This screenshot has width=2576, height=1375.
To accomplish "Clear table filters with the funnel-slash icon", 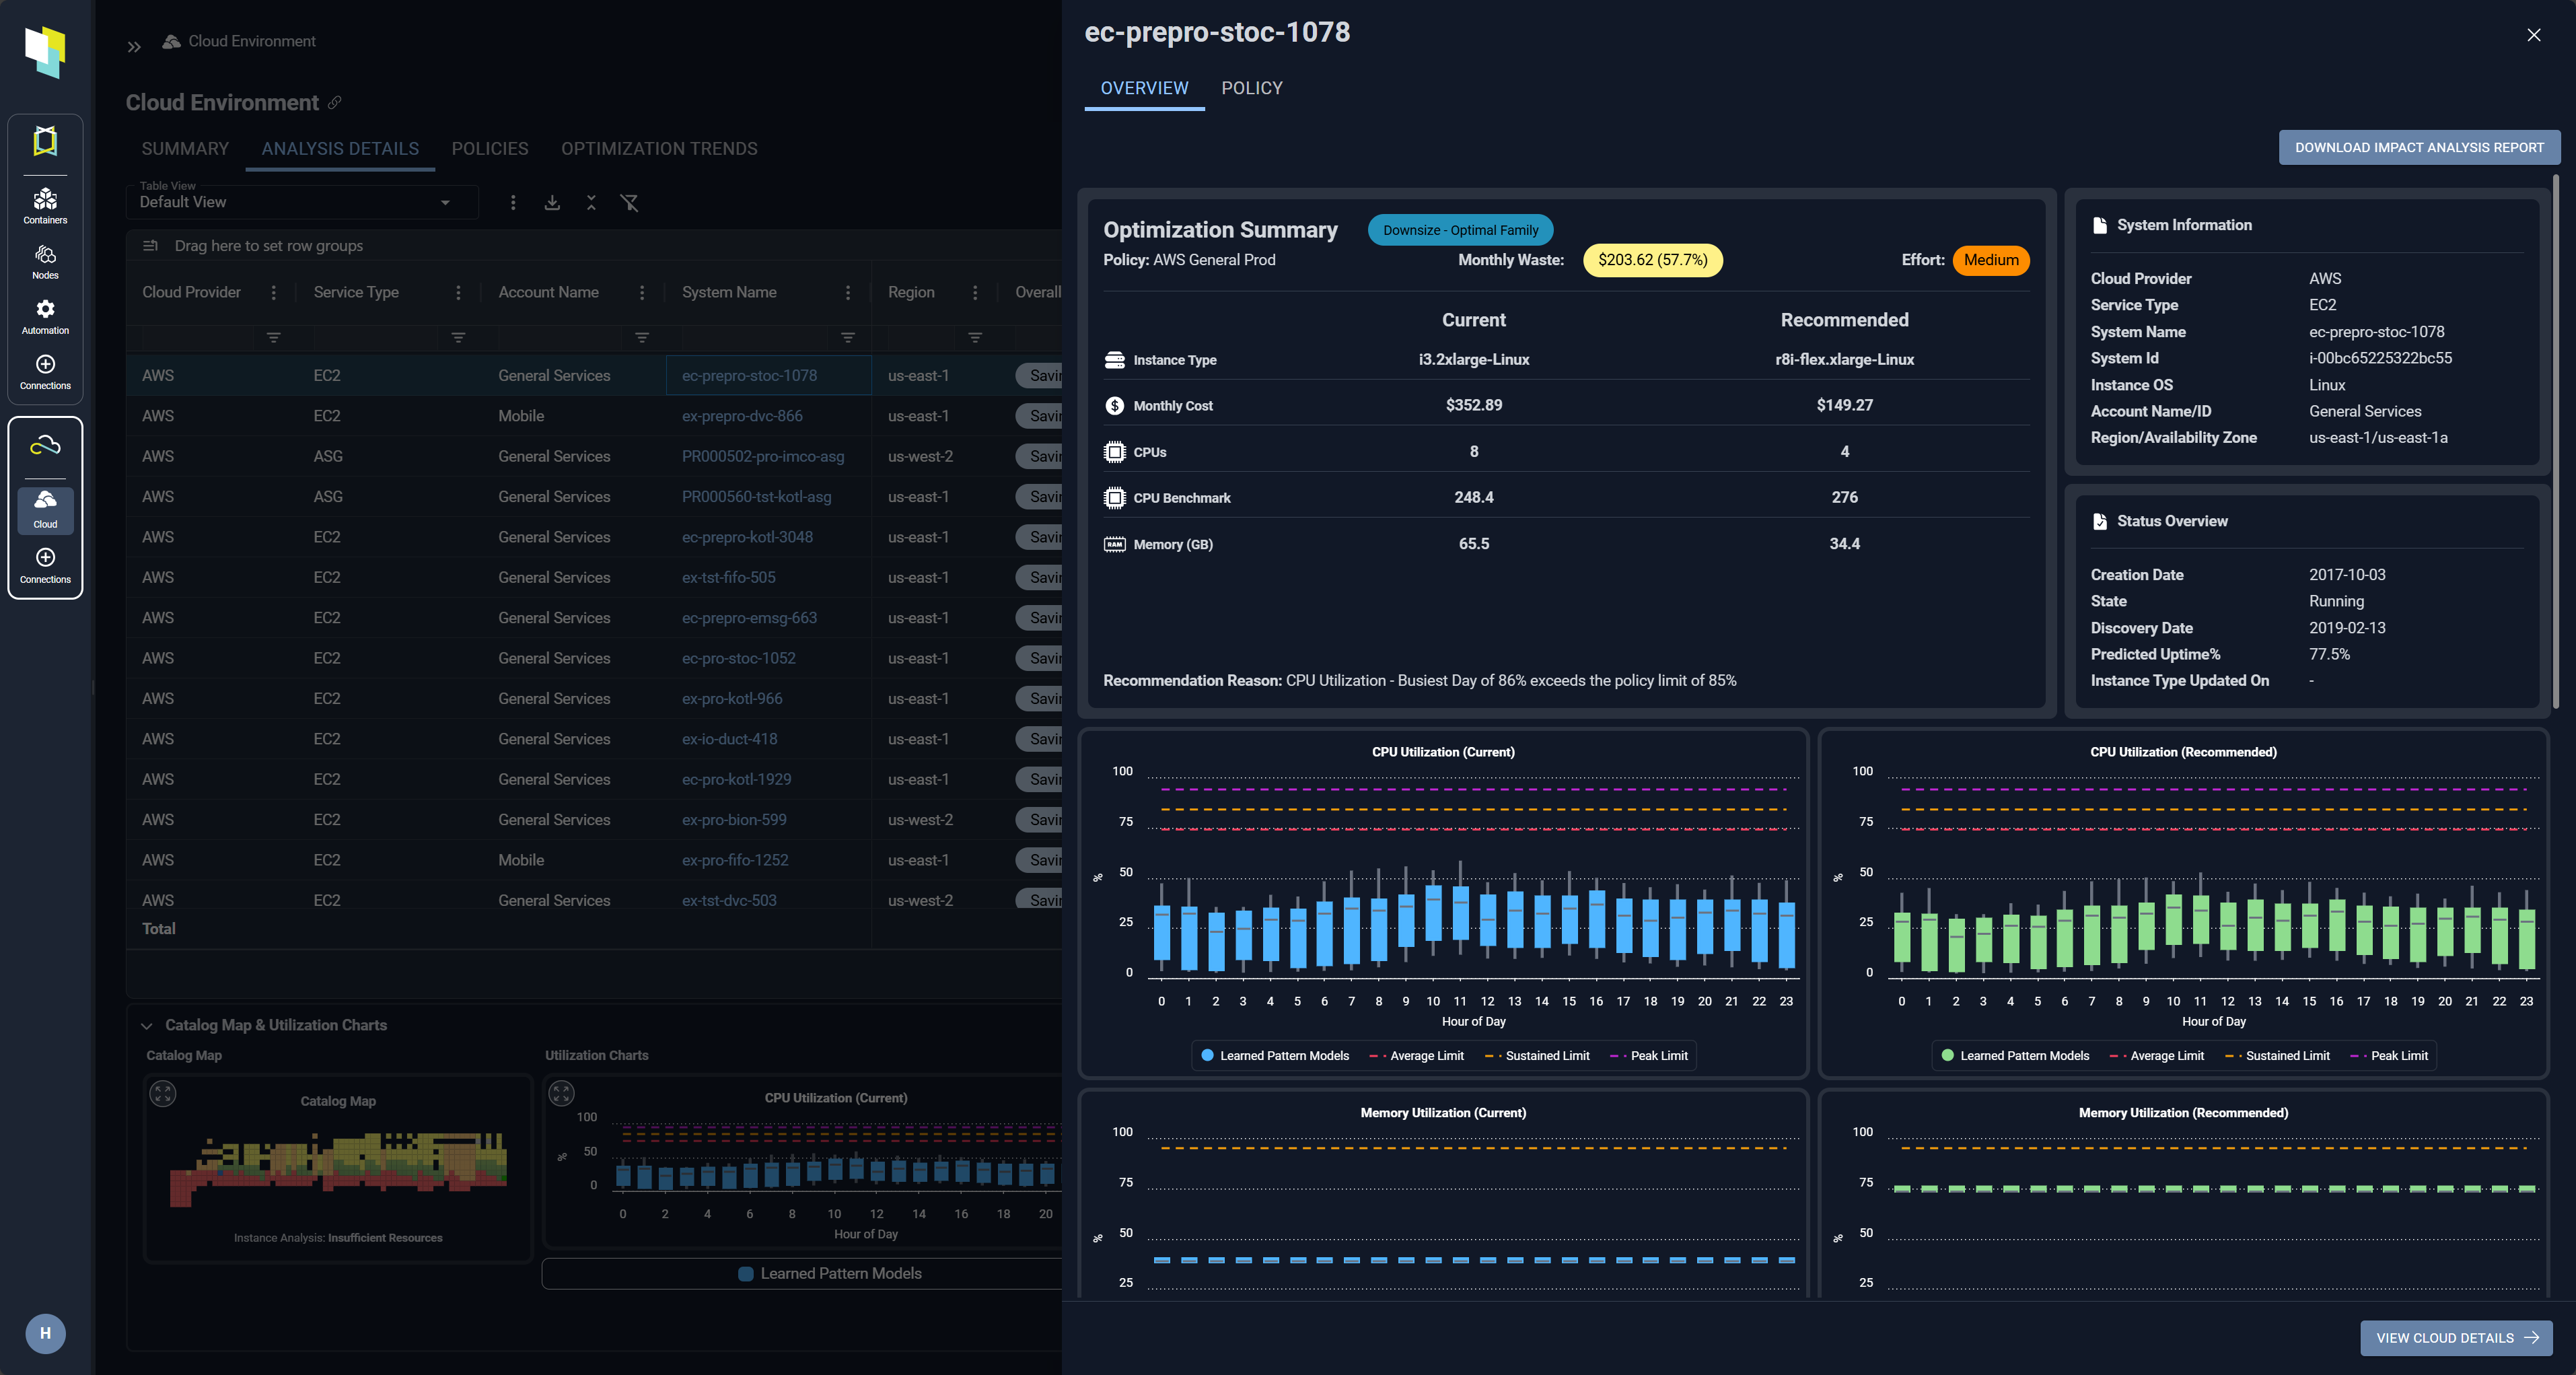I will click(629, 203).
